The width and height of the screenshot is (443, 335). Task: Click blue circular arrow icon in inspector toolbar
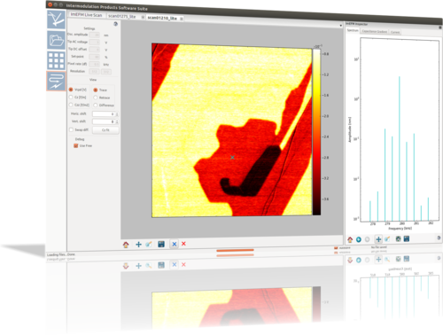pyautogui.click(x=359, y=239)
